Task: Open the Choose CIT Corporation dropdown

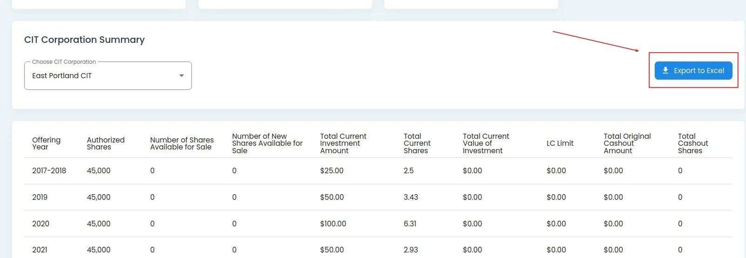Action: pyautogui.click(x=108, y=76)
